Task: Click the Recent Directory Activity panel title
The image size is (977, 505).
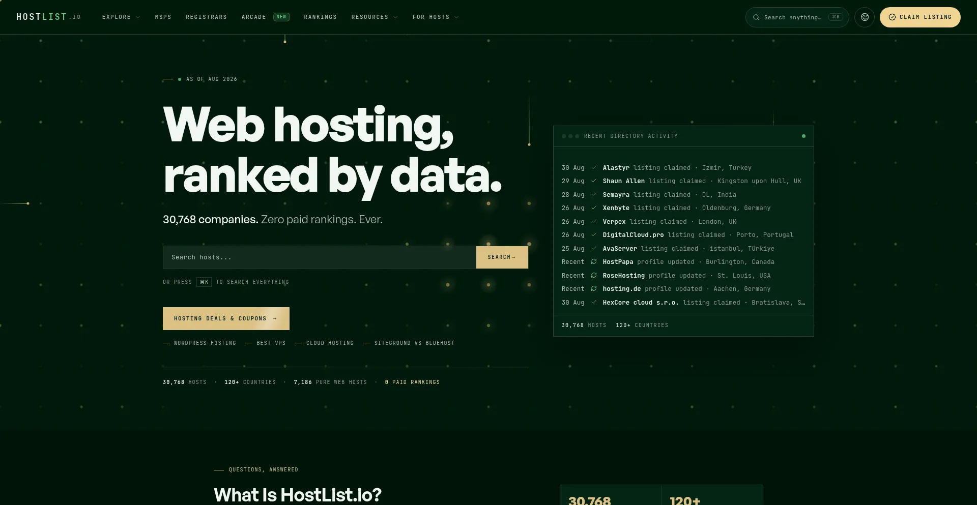Action: (630, 136)
